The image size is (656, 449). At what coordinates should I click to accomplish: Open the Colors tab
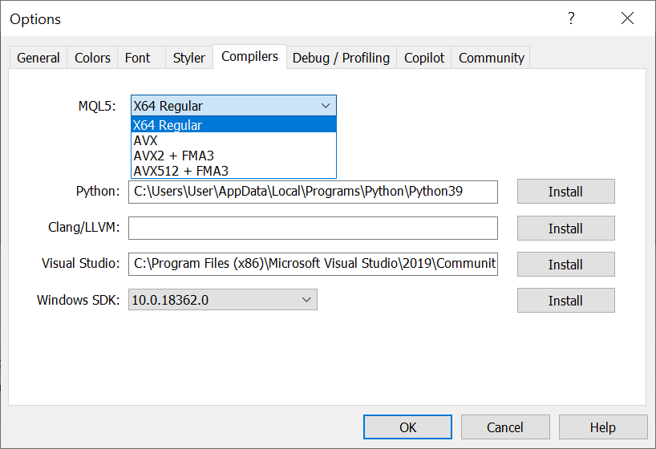click(x=92, y=58)
